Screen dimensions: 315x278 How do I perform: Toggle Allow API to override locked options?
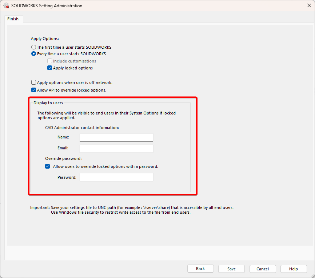point(33,90)
